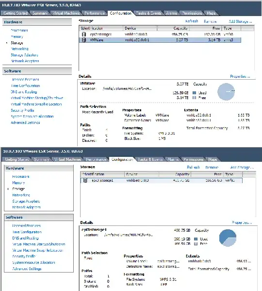Open Virtual Machine Startup/Shutdown on 10.0.7.102

(x=37, y=98)
